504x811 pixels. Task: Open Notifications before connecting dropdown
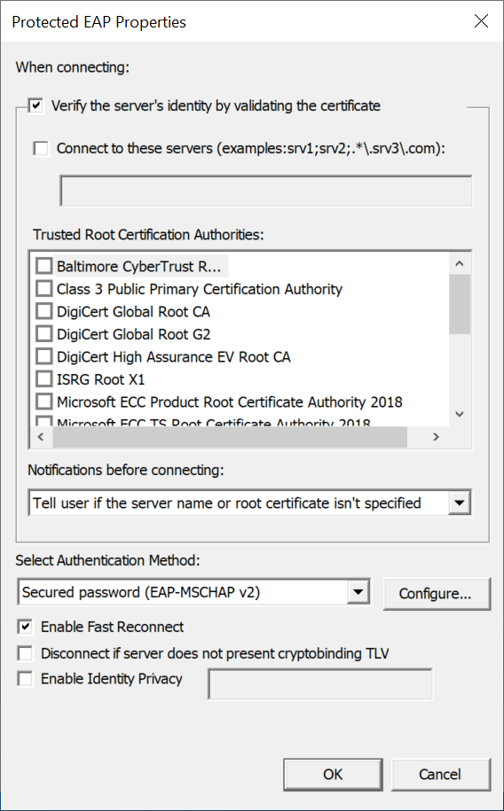(249, 503)
